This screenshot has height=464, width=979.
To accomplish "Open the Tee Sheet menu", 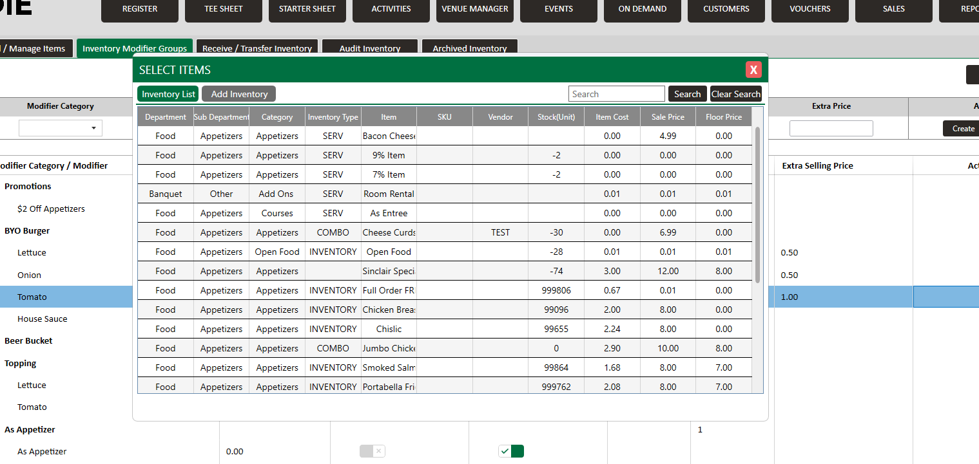I will click(x=224, y=9).
